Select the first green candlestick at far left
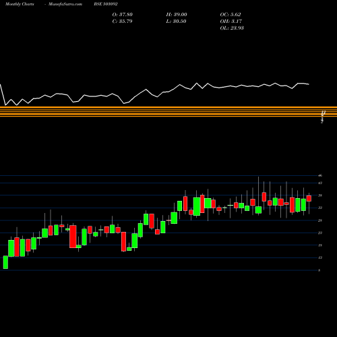 pyautogui.click(x=5, y=262)
